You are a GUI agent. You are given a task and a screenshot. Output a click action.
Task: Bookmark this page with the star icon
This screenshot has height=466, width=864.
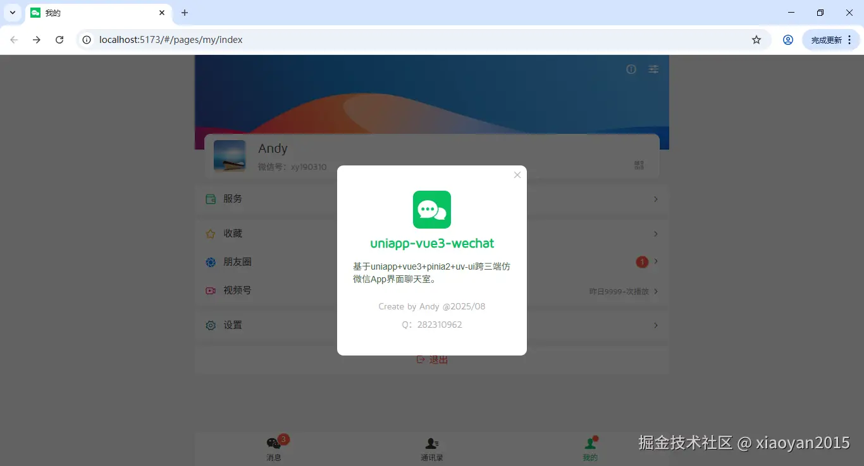coord(756,40)
